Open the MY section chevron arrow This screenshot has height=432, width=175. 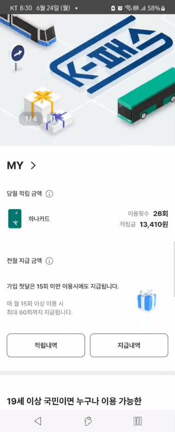click(33, 166)
